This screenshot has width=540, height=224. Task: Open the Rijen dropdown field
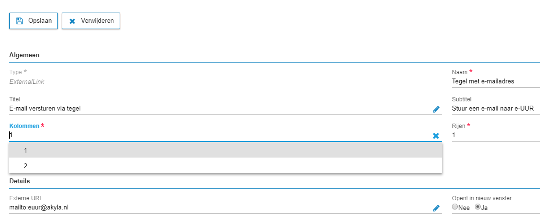496,135
